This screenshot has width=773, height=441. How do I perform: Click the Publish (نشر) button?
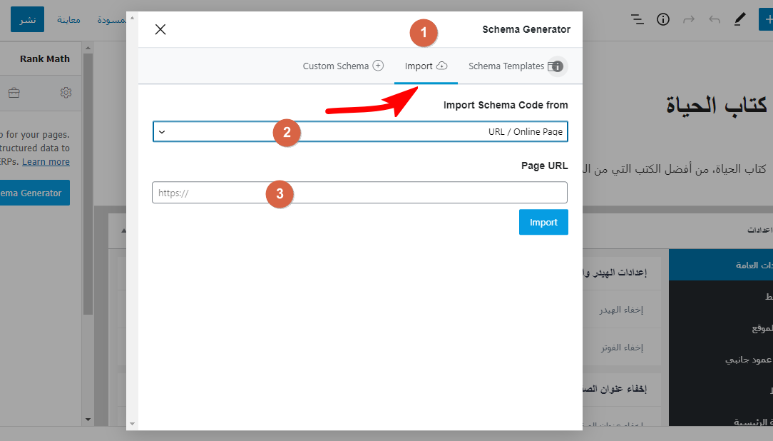coord(27,19)
